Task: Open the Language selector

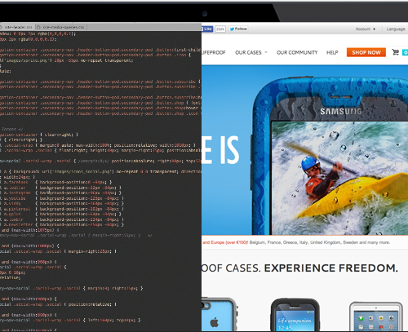Action: [396, 29]
